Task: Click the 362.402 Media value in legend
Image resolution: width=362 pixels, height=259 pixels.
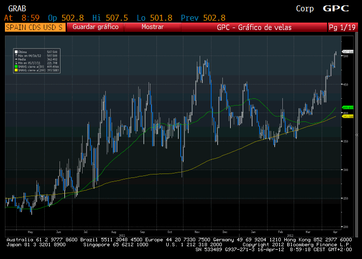Action: pyautogui.click(x=52, y=59)
